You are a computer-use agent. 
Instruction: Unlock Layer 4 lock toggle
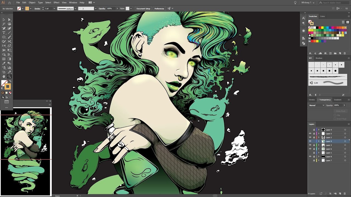point(314,130)
